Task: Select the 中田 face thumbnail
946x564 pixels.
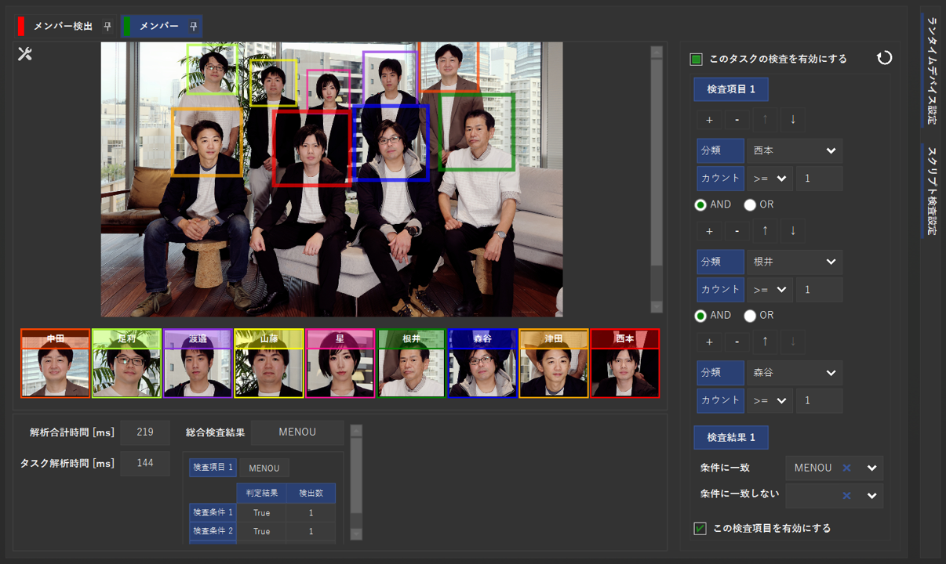Action: pyautogui.click(x=56, y=363)
